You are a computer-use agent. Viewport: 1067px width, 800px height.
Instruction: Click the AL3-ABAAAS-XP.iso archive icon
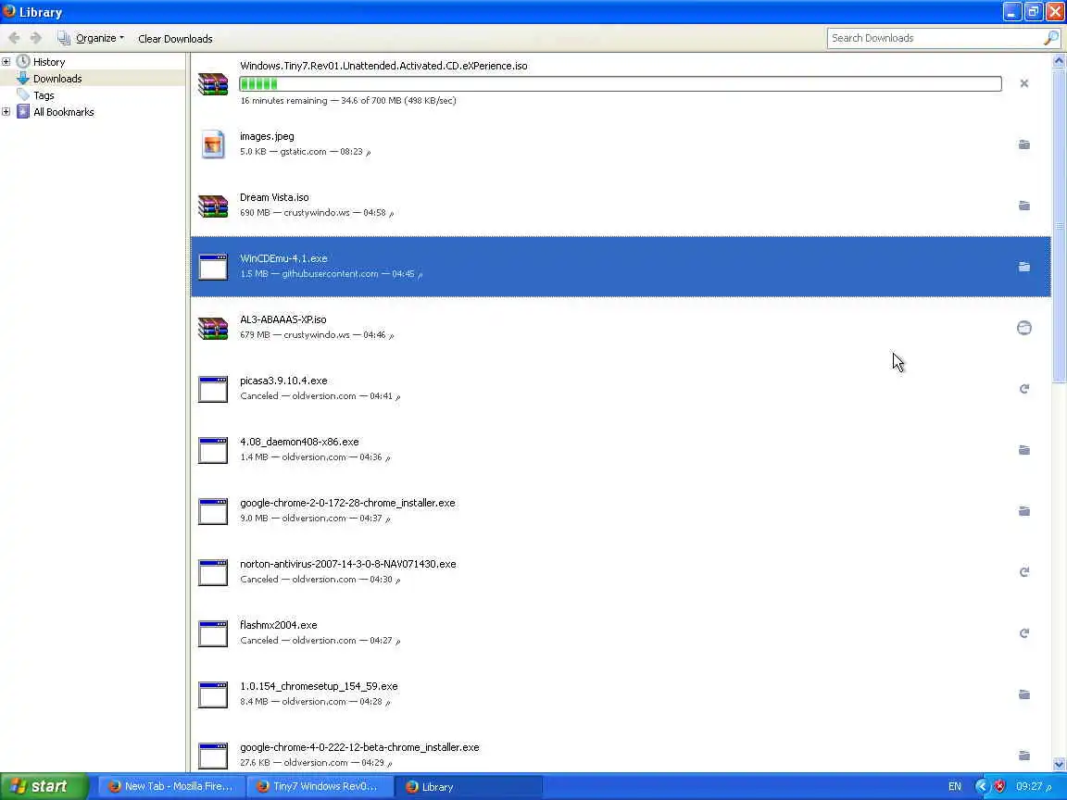[x=213, y=328]
